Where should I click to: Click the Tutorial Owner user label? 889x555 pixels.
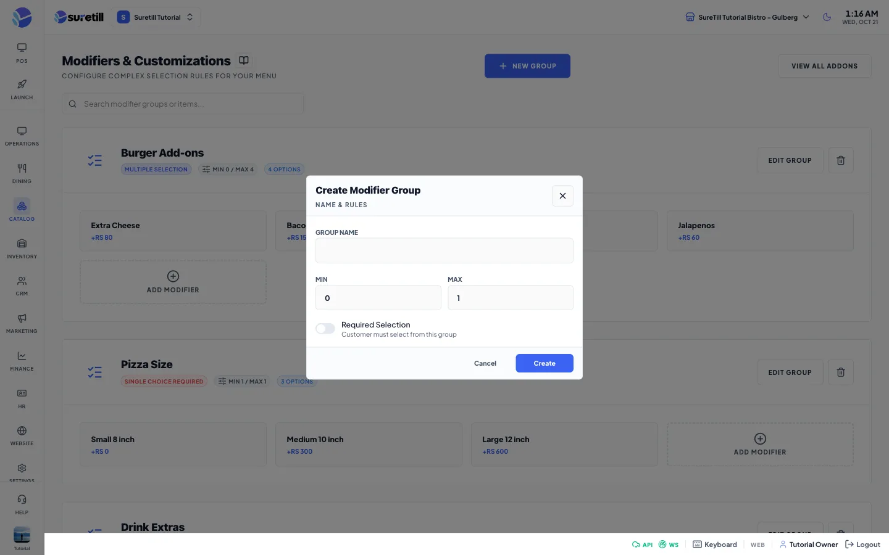coord(808,545)
